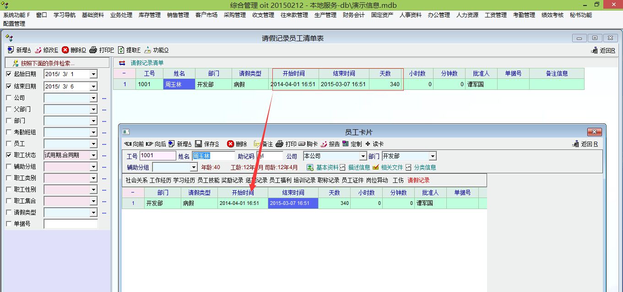
Task: Click the red 删除 icon in 员工卡片 toolbar
Action: point(230,144)
